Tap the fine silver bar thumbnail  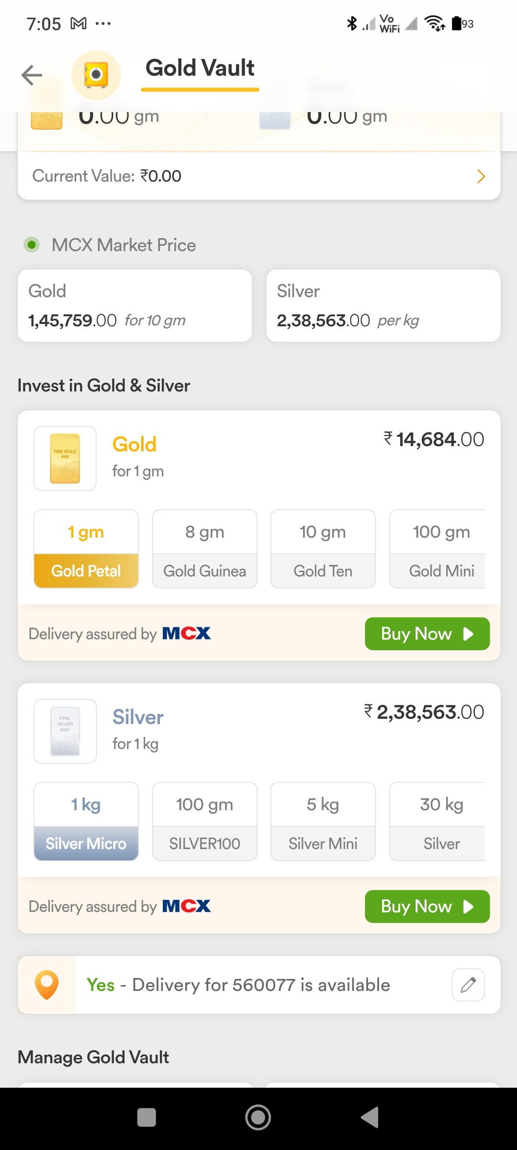coord(65,731)
